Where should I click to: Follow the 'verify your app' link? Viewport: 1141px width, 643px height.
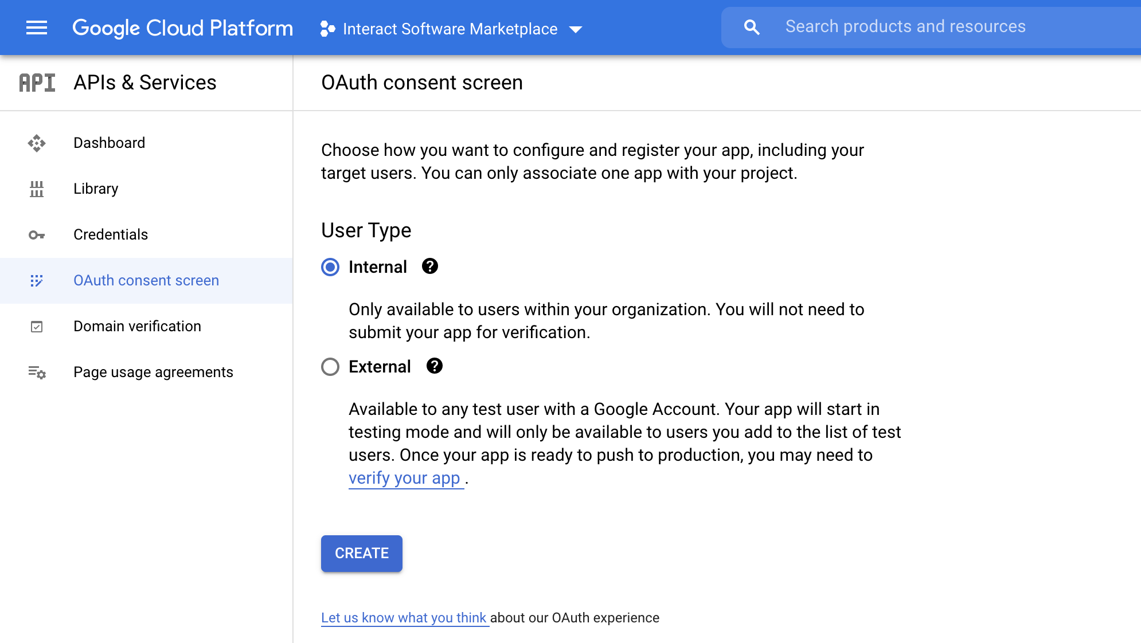405,478
